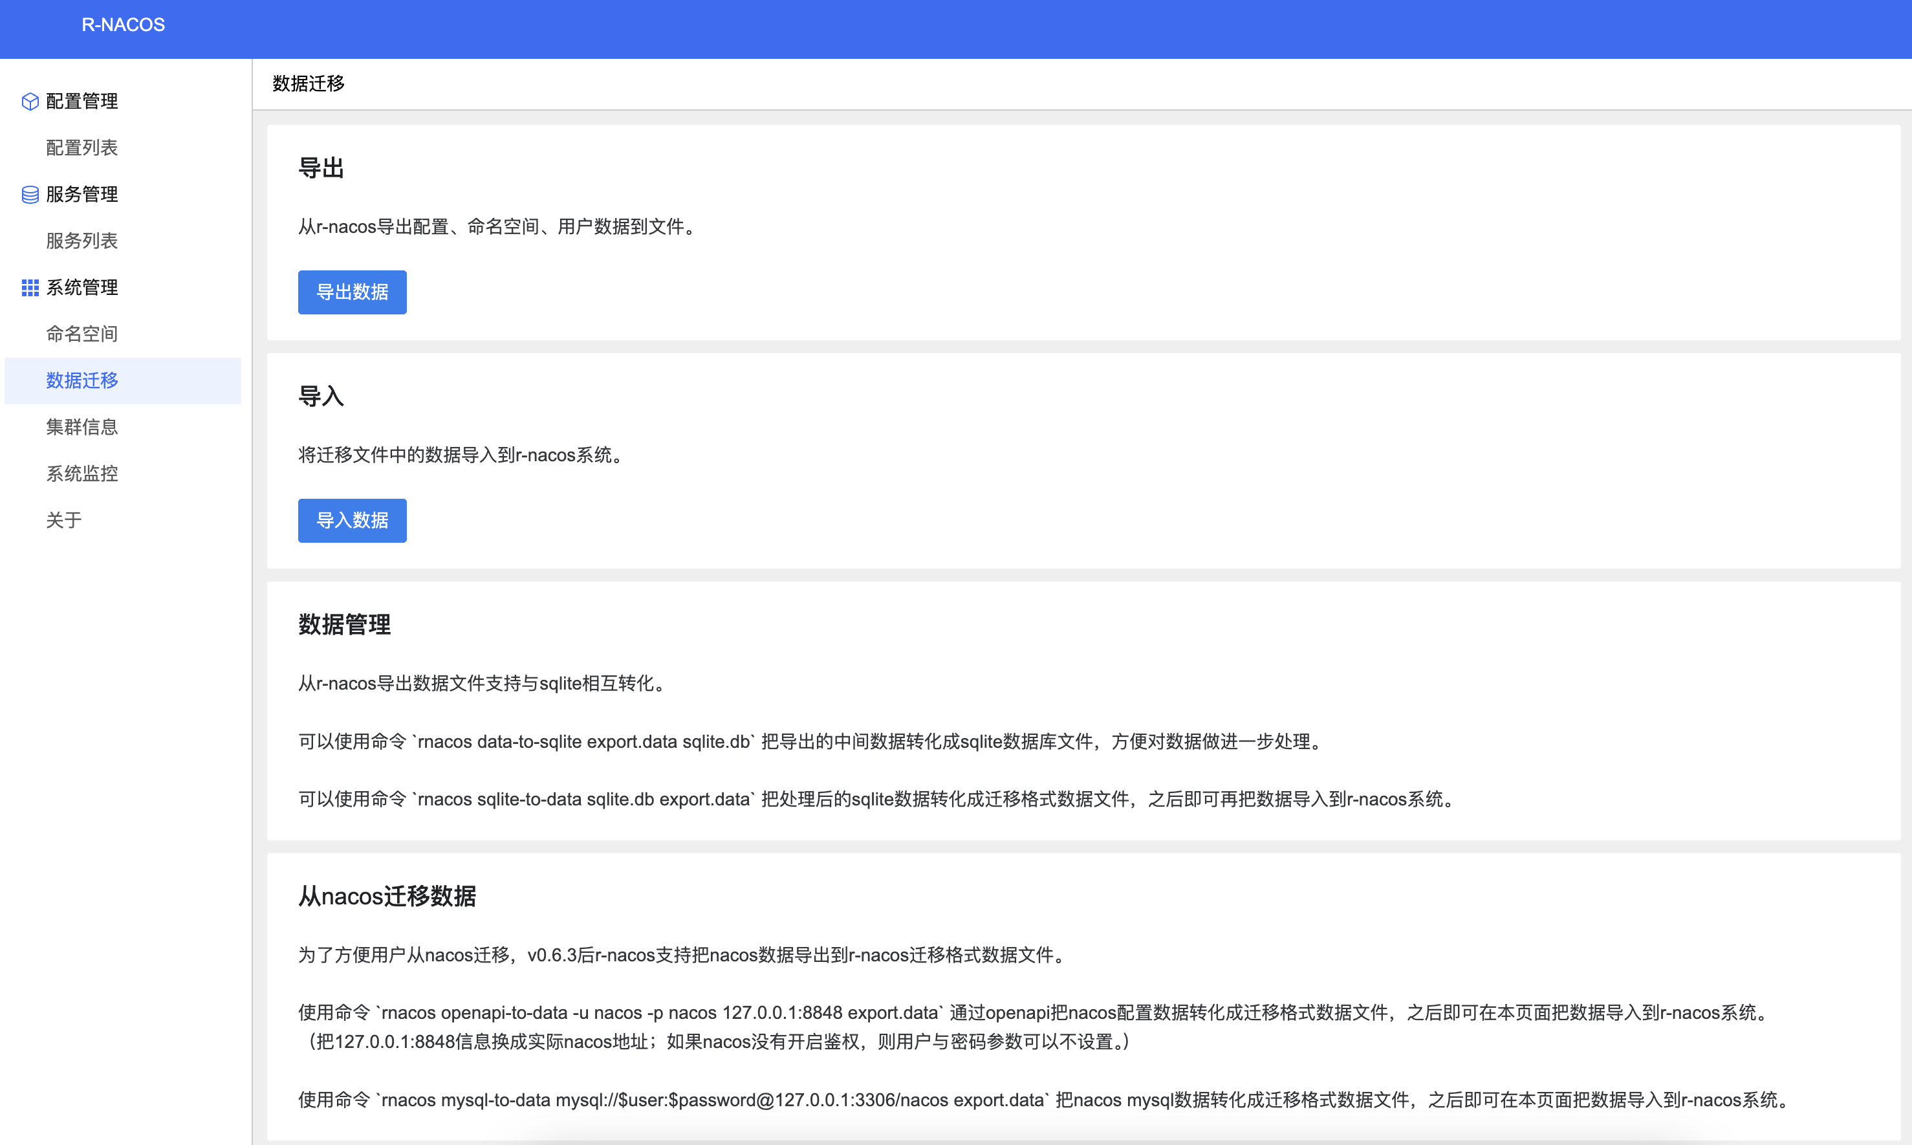This screenshot has width=1912, height=1145.
Task: Select 数据迁移 in the sidebar
Action: (x=81, y=380)
